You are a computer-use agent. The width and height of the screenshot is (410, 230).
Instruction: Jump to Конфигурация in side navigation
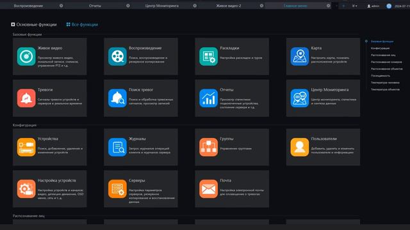tap(380, 49)
